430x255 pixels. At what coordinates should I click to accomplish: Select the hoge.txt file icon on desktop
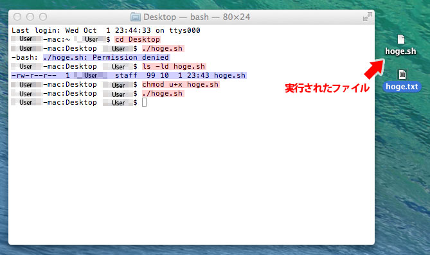pyautogui.click(x=402, y=75)
